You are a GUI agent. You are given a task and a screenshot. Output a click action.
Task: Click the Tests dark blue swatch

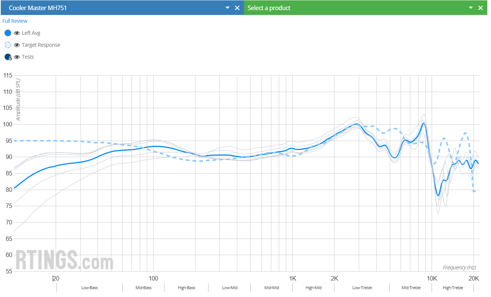click(x=8, y=57)
